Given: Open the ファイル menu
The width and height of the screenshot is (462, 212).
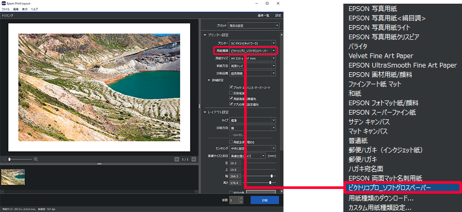Looking at the screenshot, I should pos(6,9).
